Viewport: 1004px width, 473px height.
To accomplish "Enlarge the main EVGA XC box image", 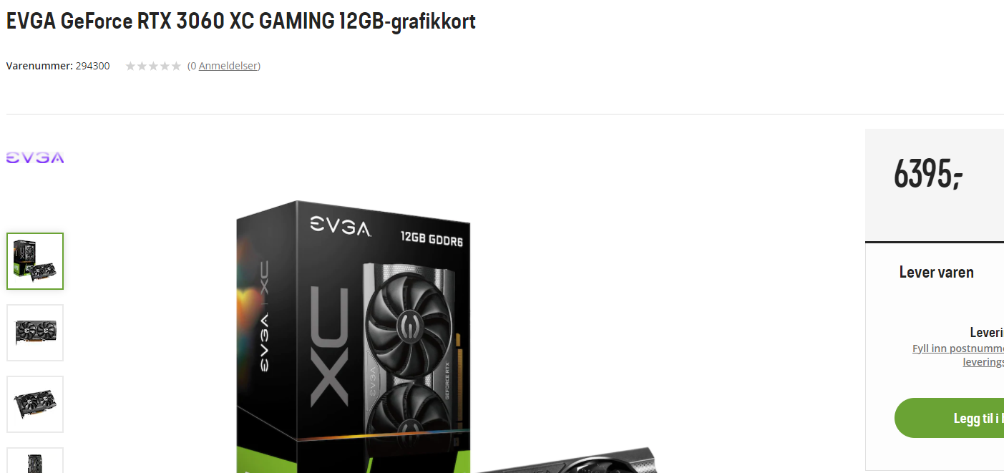I will point(444,336).
